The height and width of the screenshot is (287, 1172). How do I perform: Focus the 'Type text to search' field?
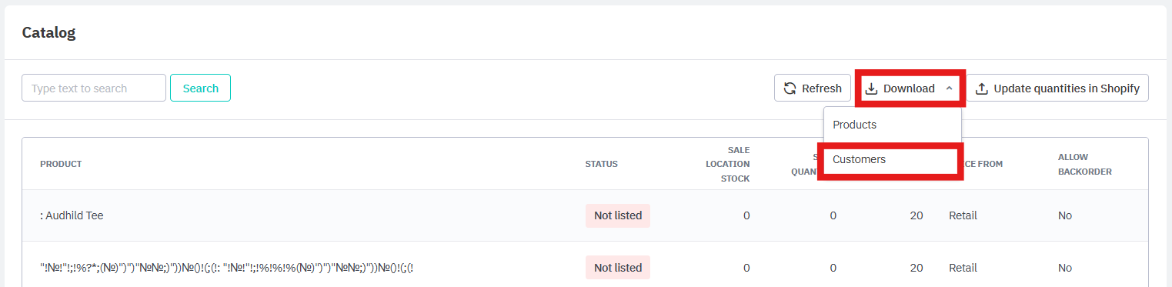(x=94, y=88)
